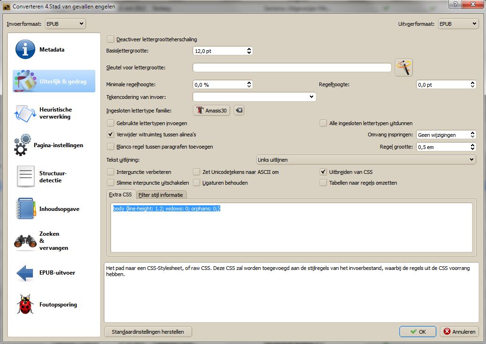Screen dimensions: 486x344
Task: Open Inhoudsopgave notebook icon
Action: [x=25, y=209]
